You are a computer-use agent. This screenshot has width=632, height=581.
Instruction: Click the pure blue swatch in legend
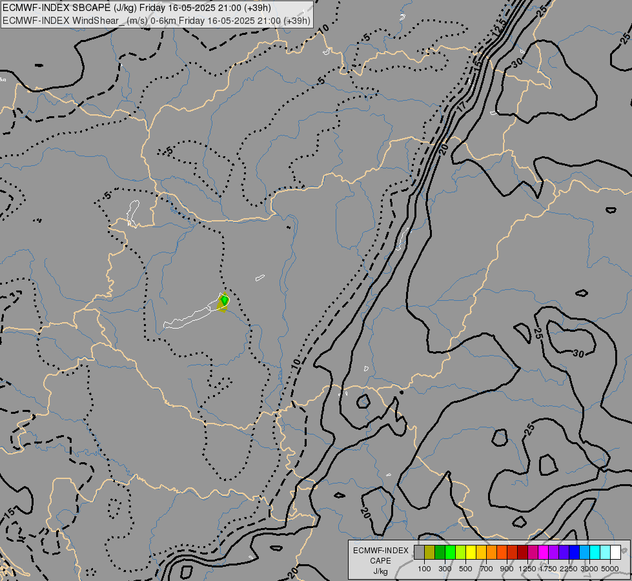(x=575, y=552)
